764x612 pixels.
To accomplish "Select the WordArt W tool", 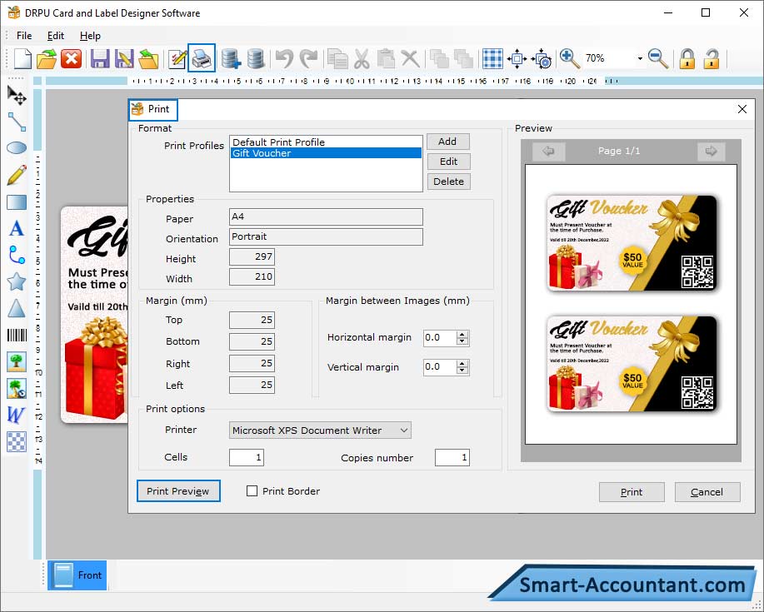I will tap(16, 415).
